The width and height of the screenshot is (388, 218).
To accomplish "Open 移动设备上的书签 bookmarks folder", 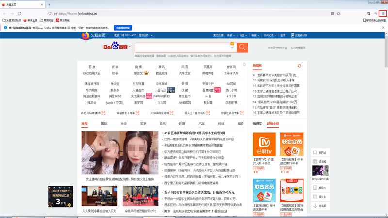I will 374,20.
